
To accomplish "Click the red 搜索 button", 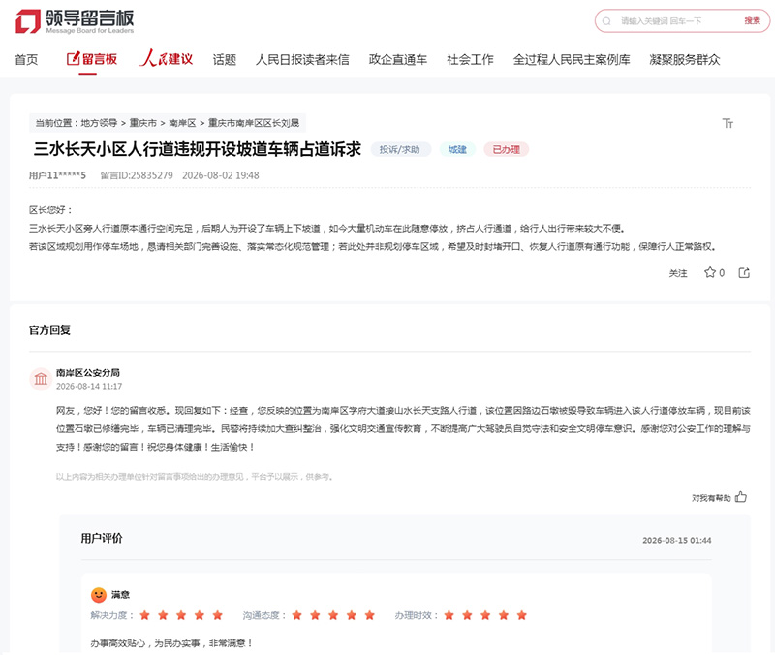I will coord(753,20).
